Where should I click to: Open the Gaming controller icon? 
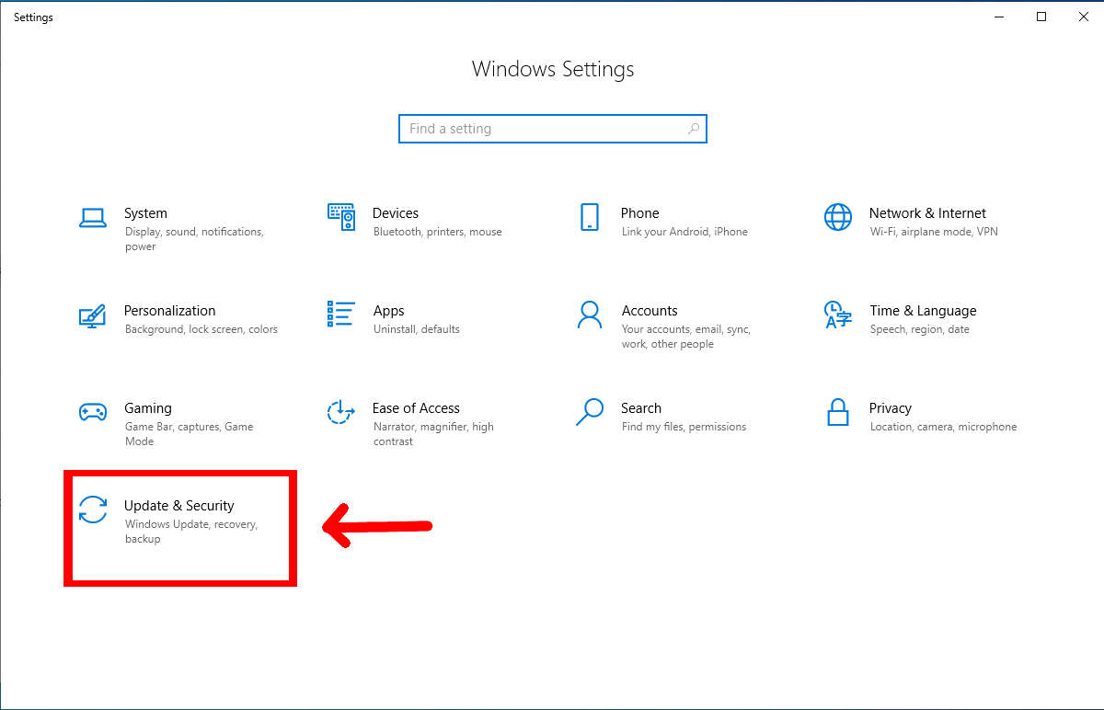[93, 412]
